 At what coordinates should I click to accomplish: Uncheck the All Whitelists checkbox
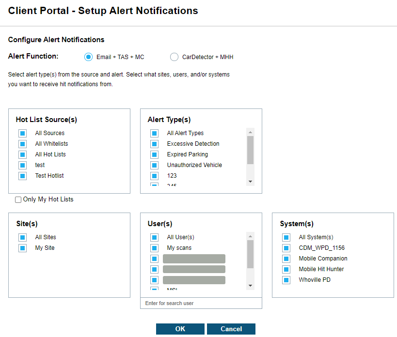(22, 144)
